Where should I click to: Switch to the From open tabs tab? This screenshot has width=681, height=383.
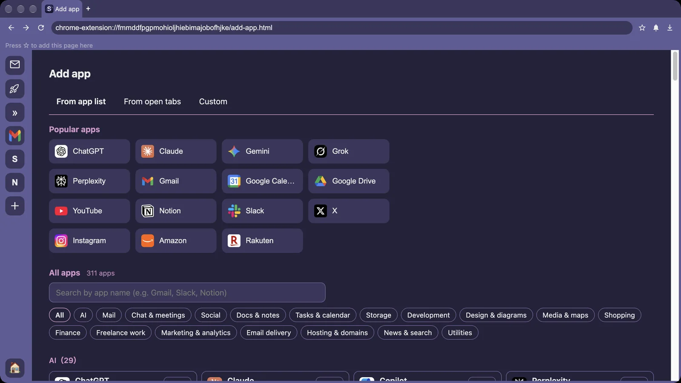coord(152,102)
